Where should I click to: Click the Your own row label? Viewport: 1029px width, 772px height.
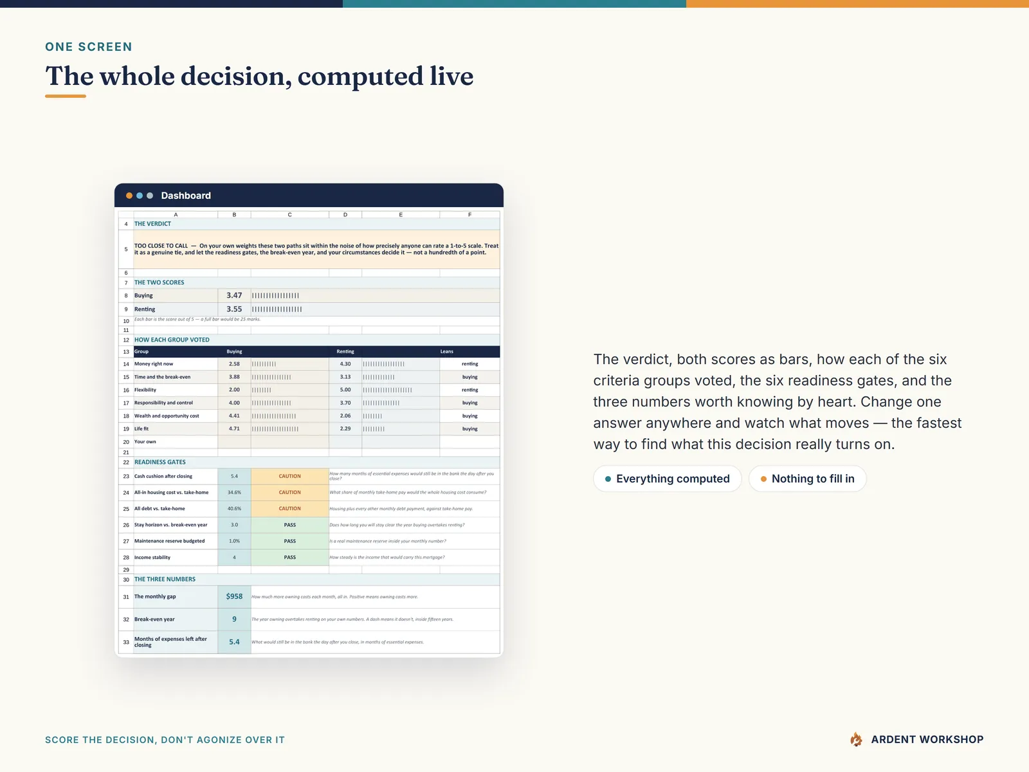(145, 441)
